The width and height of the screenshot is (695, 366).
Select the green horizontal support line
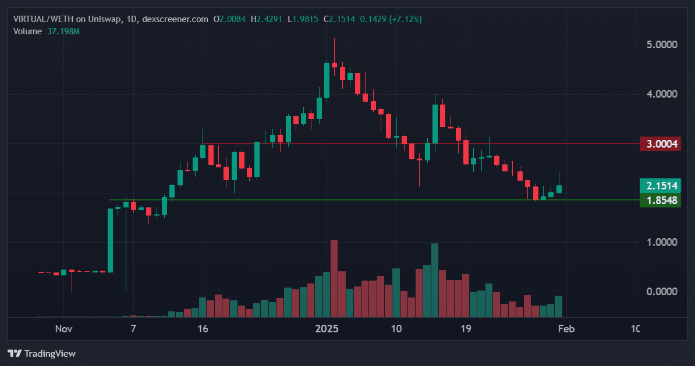pos(374,200)
